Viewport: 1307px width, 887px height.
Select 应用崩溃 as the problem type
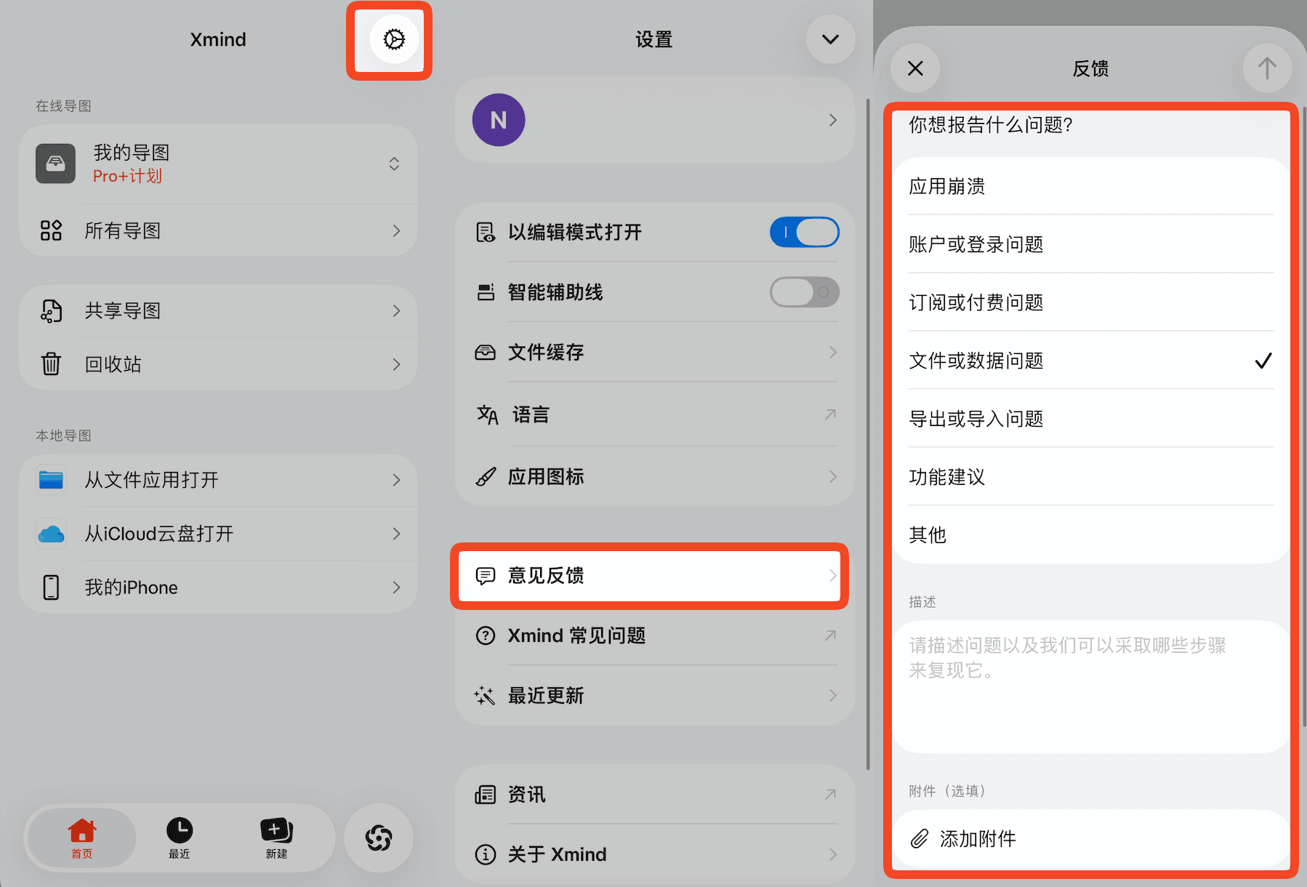[1091, 187]
